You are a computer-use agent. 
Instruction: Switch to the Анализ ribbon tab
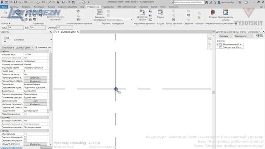(51, 7)
